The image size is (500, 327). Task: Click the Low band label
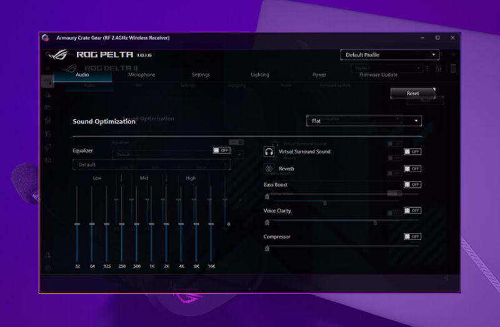(97, 178)
